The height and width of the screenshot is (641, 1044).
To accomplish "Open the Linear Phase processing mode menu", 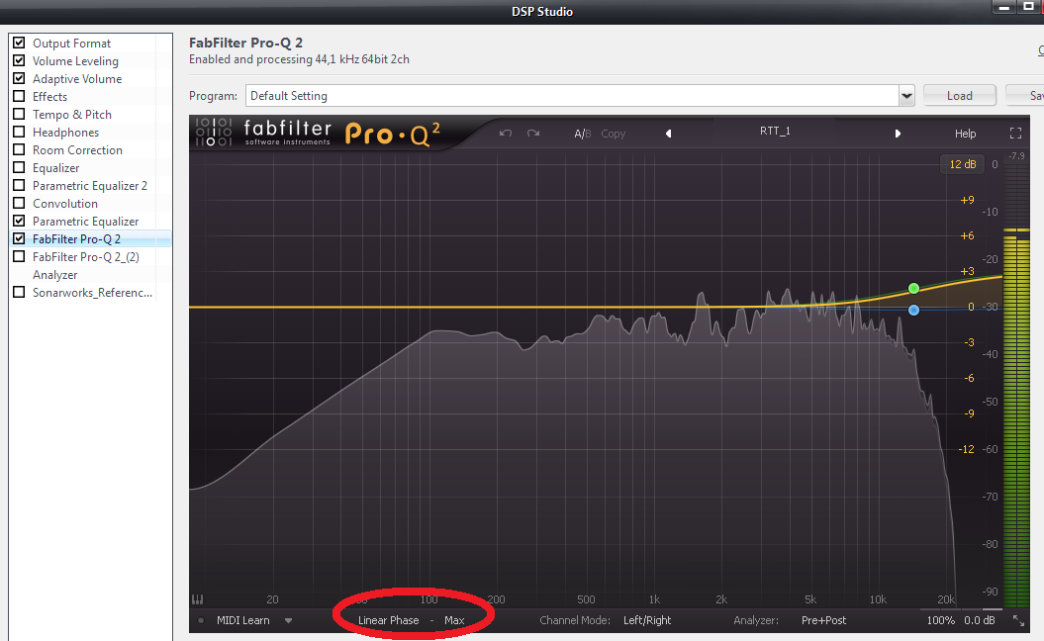I will coord(388,620).
